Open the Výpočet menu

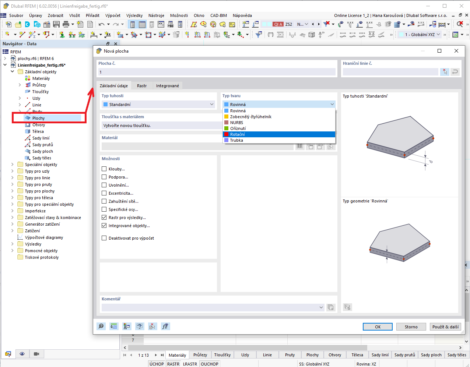pyautogui.click(x=113, y=15)
